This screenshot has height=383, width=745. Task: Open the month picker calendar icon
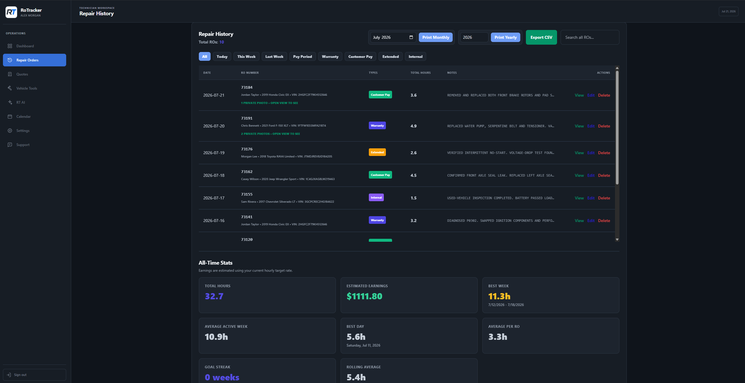411,37
